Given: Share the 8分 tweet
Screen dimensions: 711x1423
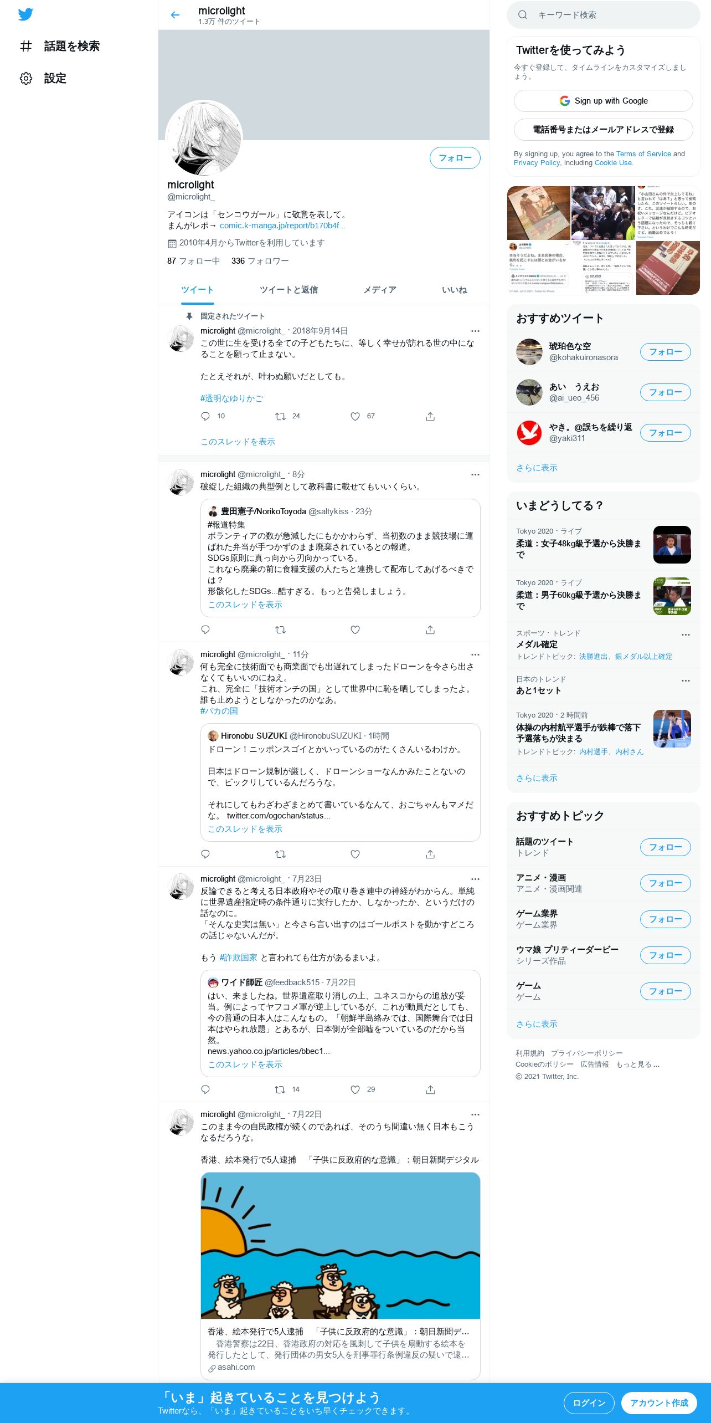Looking at the screenshot, I should [x=430, y=629].
